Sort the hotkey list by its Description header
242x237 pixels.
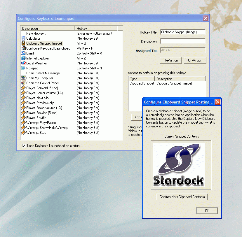(48, 28)
